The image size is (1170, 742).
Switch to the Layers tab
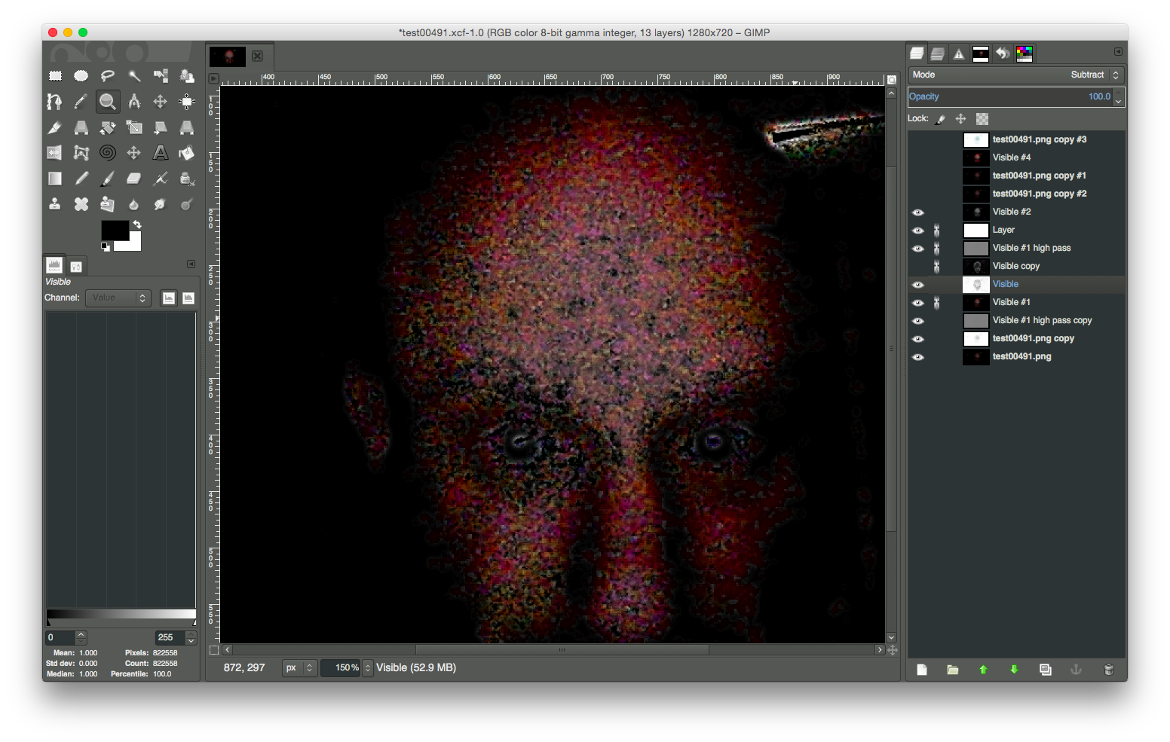[917, 53]
